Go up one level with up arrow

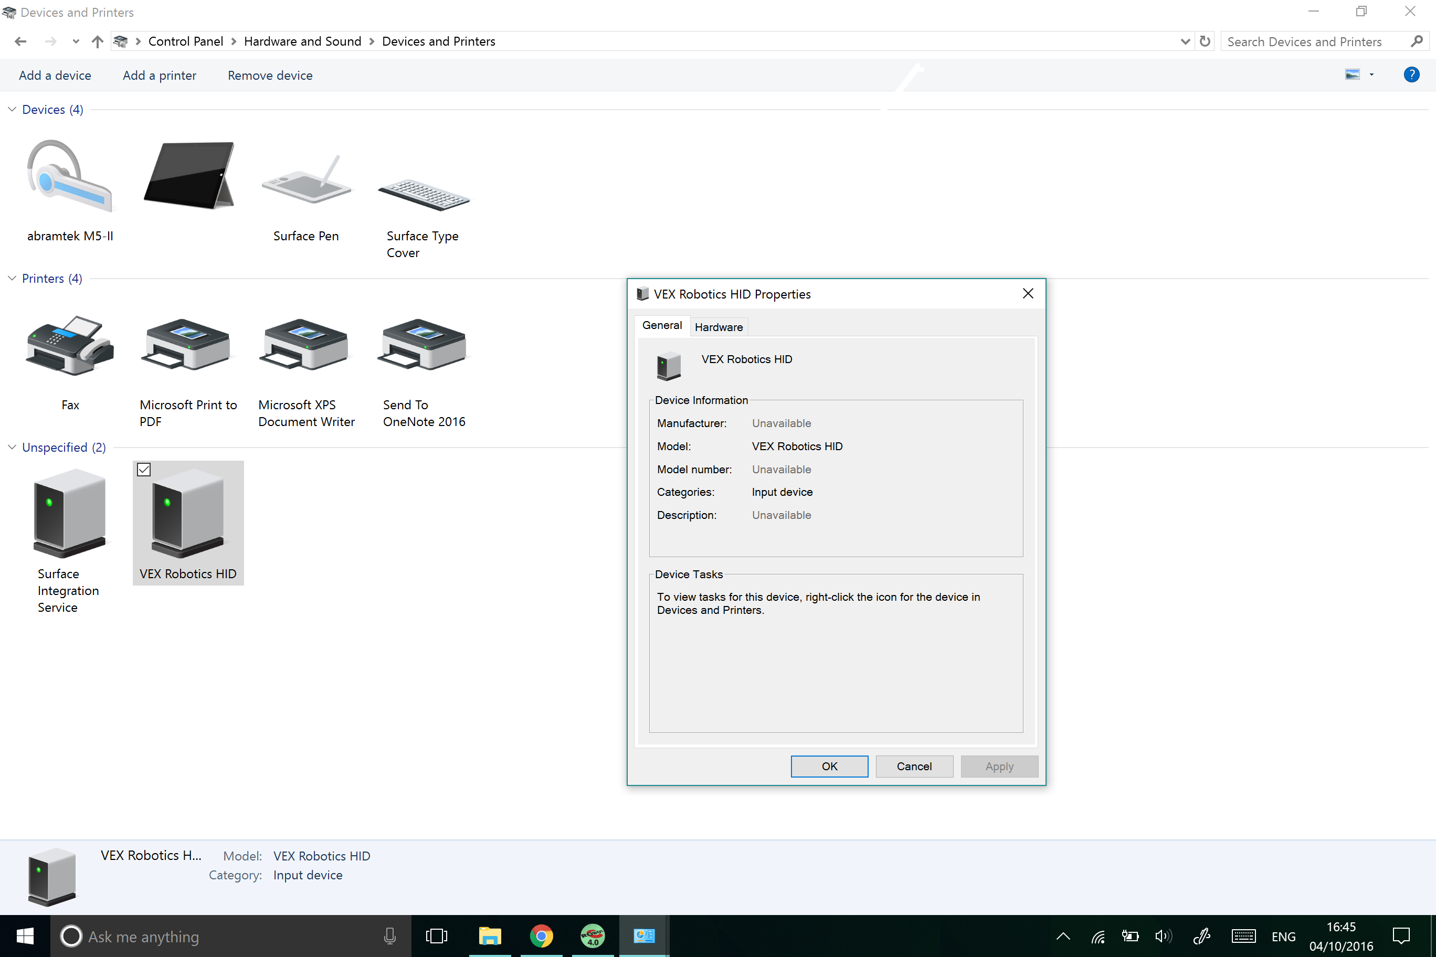[97, 41]
